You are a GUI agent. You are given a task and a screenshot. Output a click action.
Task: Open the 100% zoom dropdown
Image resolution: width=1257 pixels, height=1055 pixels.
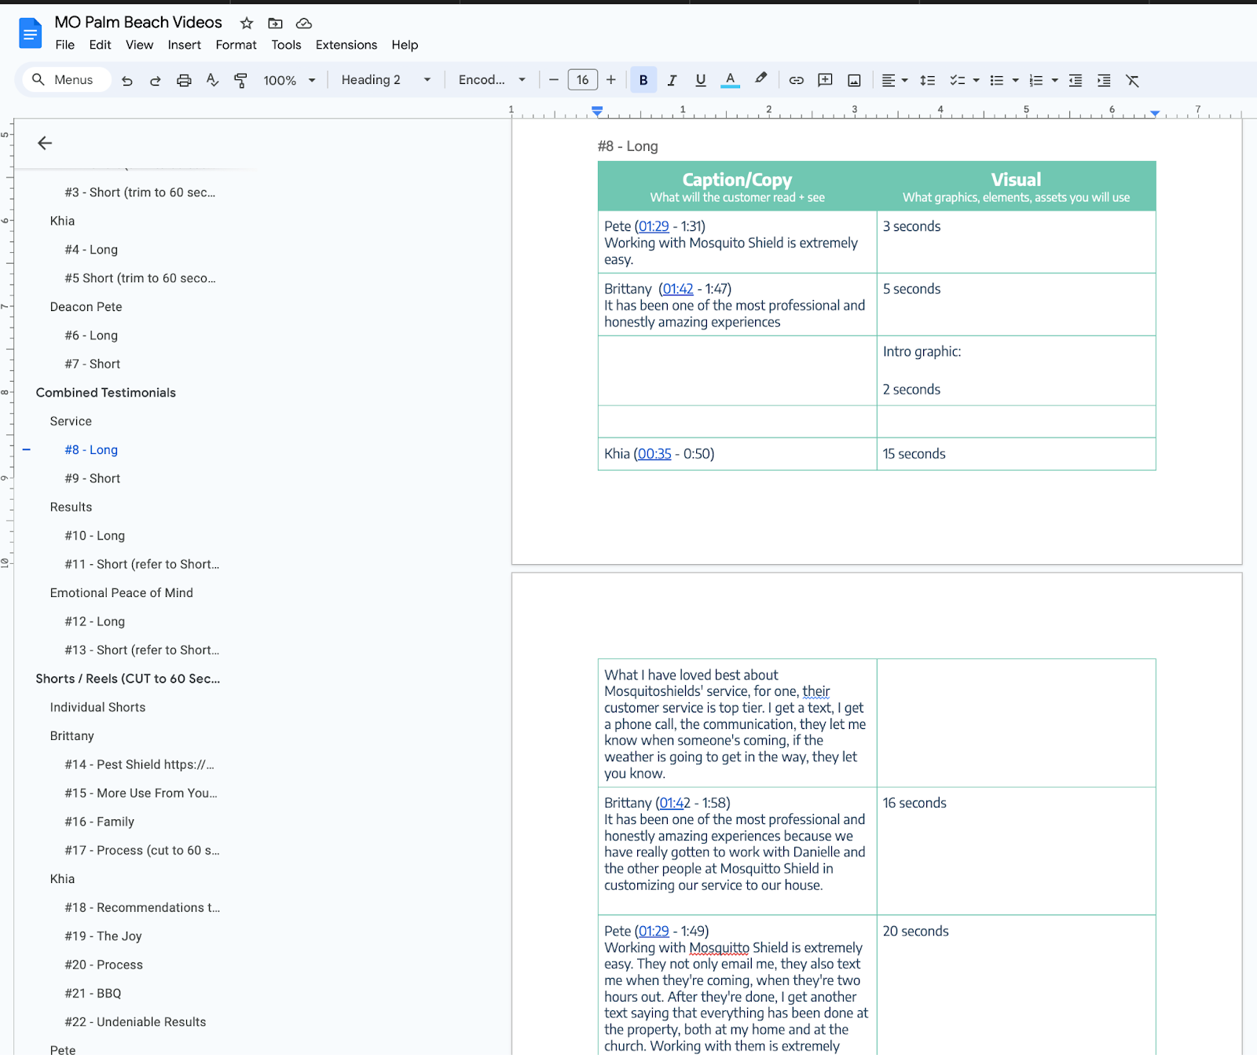pos(289,80)
